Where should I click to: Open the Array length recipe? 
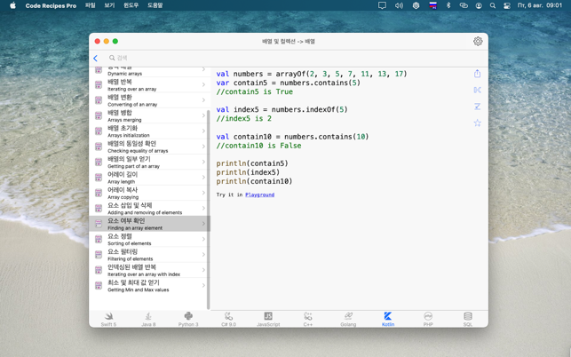pyautogui.click(x=149, y=178)
